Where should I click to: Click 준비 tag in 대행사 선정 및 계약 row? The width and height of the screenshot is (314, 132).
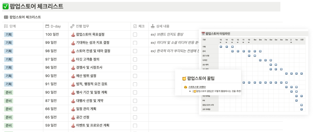[8, 101]
